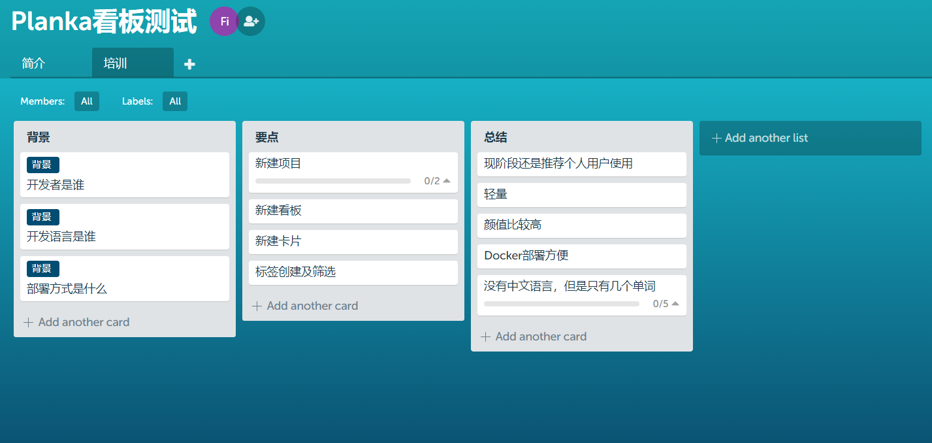932x443 pixels.
Task: Click the add member icon next to avatar
Action: point(250,21)
